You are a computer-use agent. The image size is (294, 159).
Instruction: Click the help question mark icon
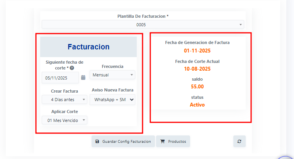point(72,68)
